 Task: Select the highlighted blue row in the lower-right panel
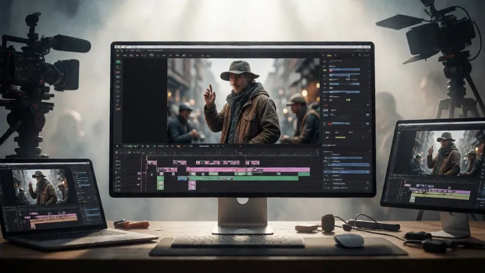(347, 172)
